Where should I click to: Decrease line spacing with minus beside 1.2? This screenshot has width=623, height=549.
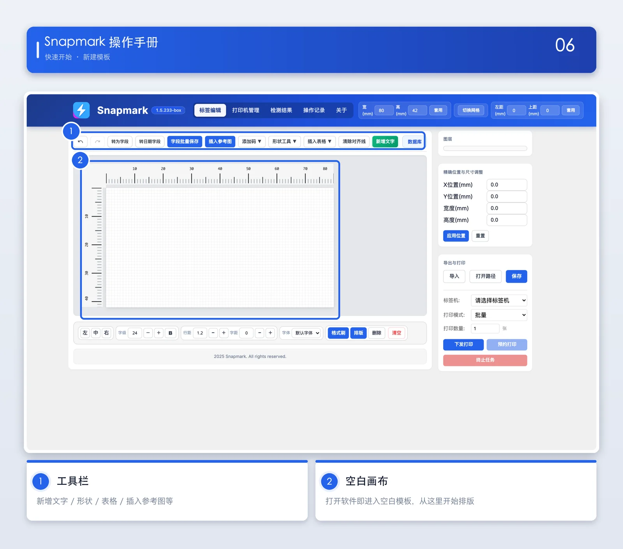[213, 333]
